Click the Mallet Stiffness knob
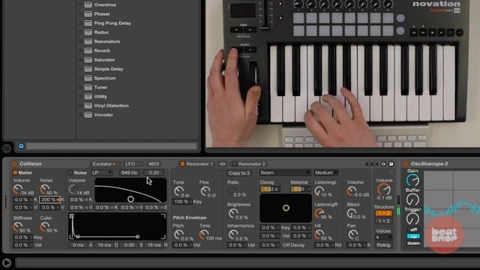The image size is (480, 270). coord(18,227)
